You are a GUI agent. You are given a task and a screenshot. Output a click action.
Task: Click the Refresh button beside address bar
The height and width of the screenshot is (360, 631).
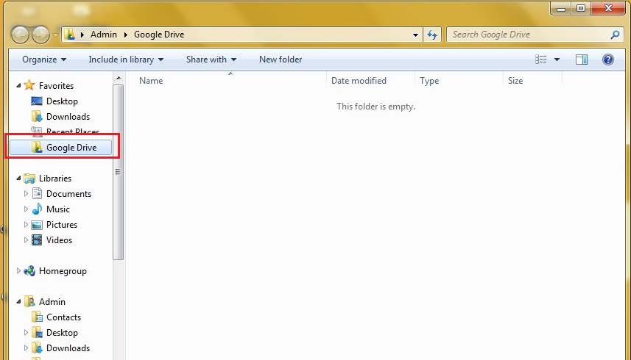(x=432, y=35)
